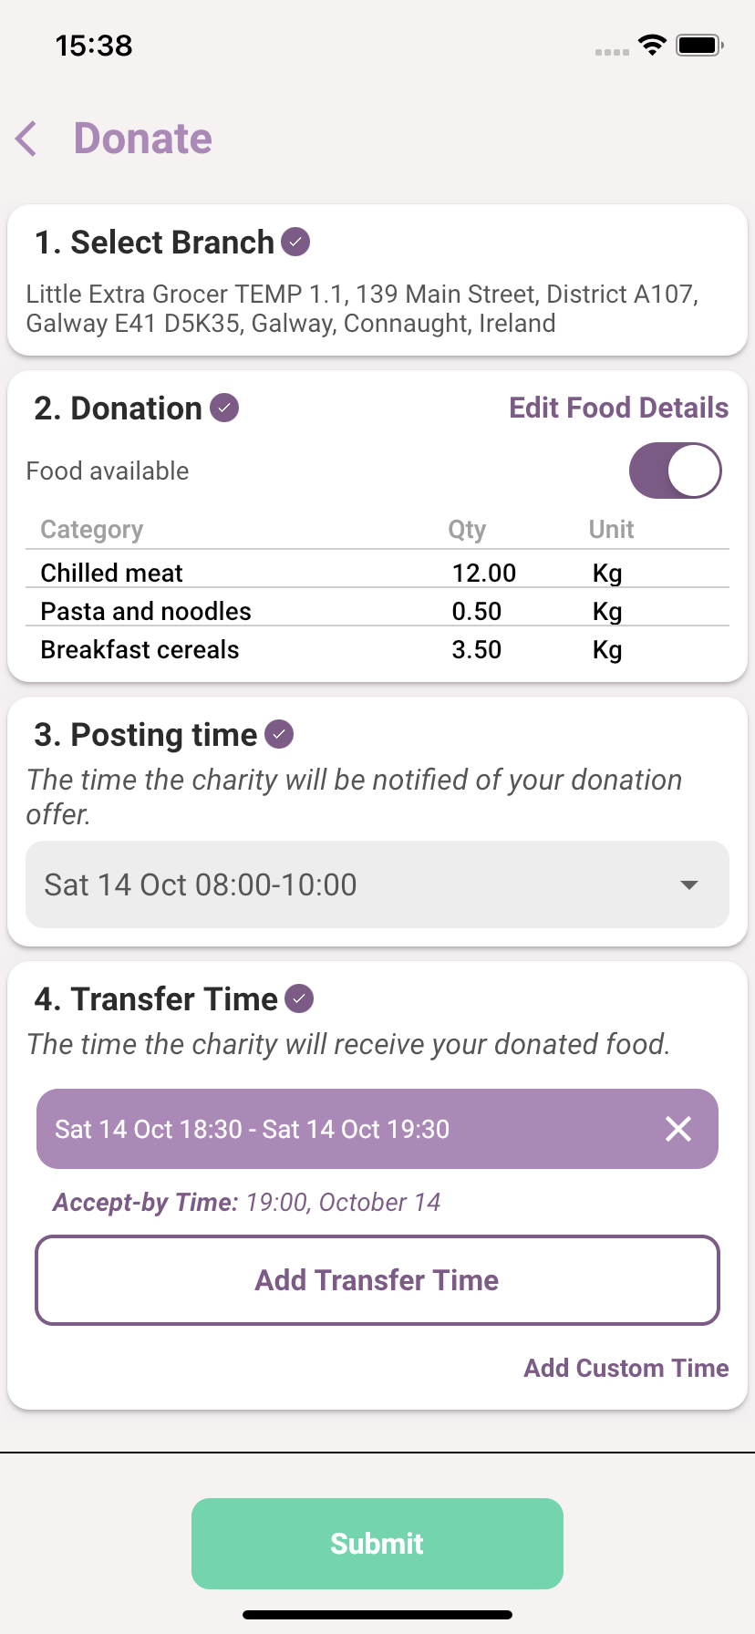
Task: Remove the Sat 14 Oct transfer time slot
Action: [678, 1129]
